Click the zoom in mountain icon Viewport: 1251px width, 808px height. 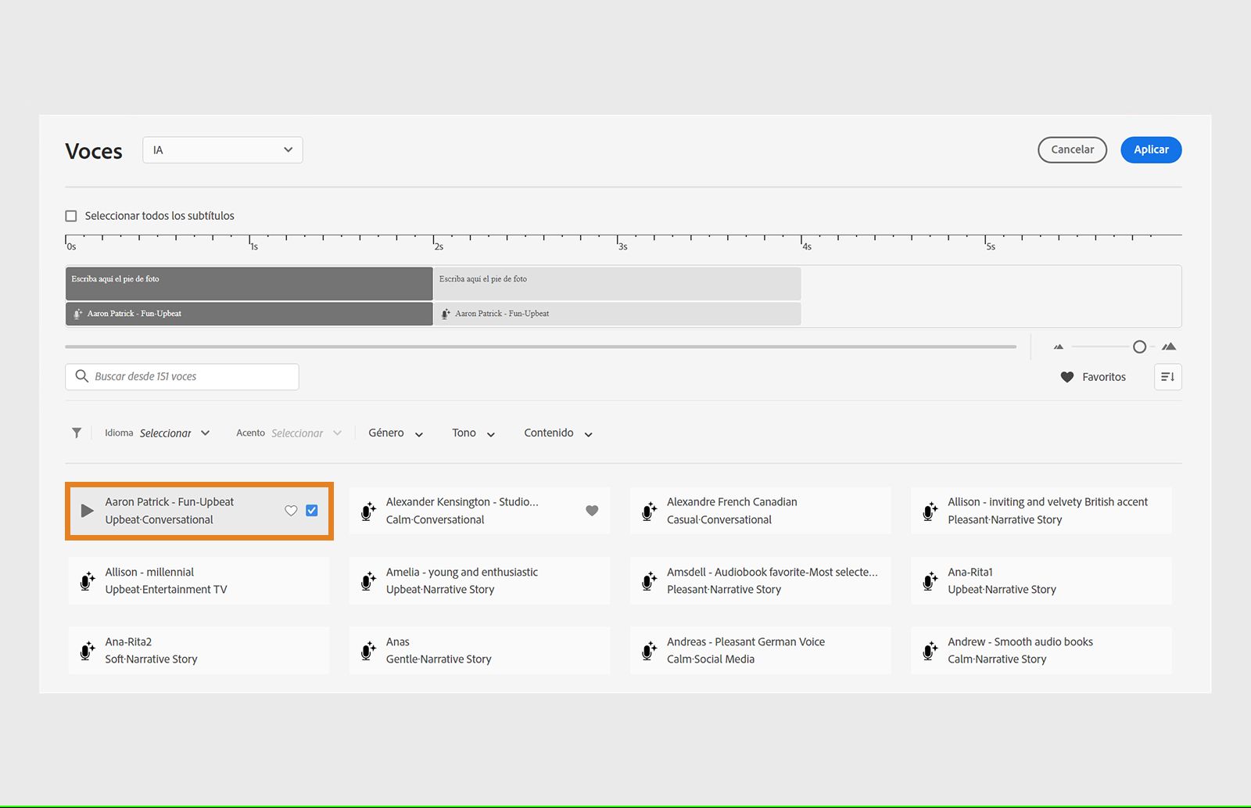1169,347
